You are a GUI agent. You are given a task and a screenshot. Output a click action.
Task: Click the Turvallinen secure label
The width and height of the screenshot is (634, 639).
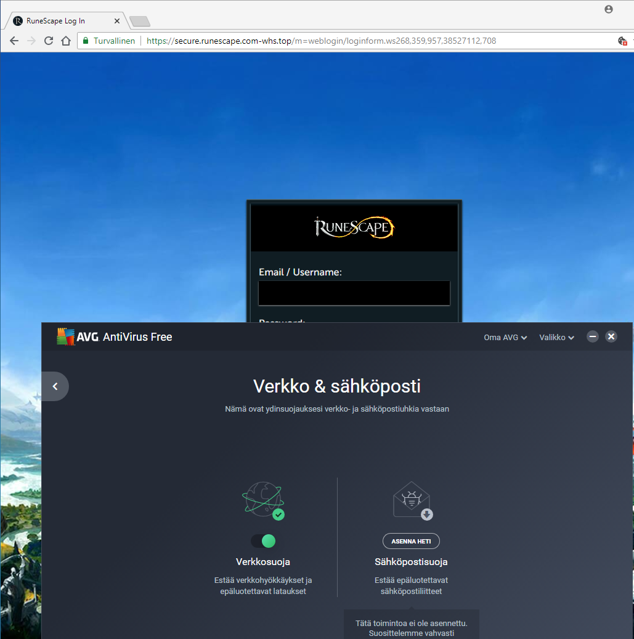114,41
